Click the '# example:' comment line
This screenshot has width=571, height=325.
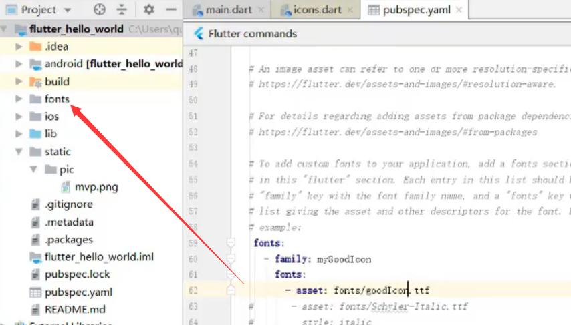275,227
